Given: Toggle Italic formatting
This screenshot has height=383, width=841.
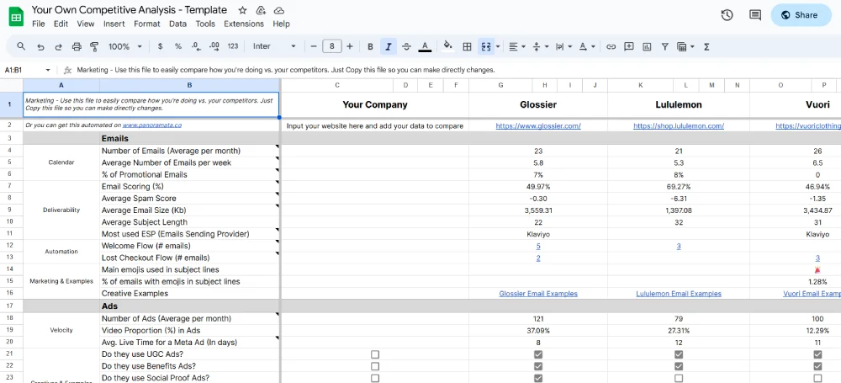Looking at the screenshot, I should pyautogui.click(x=388, y=47).
